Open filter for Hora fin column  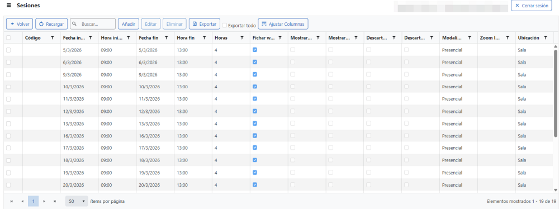204,37
